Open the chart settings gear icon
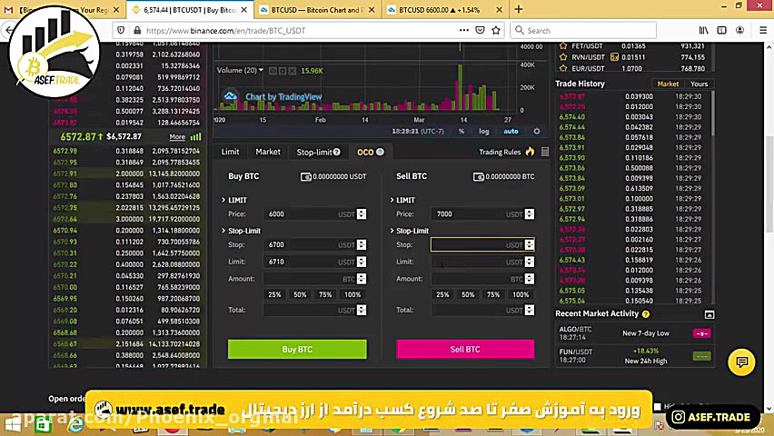The height and width of the screenshot is (436, 774). [537, 132]
